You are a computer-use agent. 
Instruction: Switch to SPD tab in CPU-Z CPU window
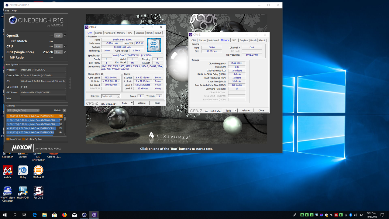[130, 33]
